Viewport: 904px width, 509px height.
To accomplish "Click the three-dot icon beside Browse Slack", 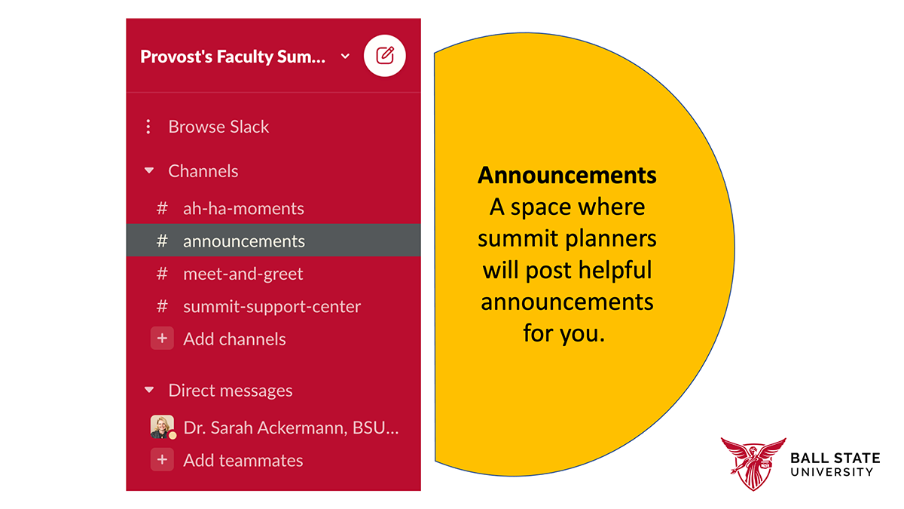I will pos(148,127).
